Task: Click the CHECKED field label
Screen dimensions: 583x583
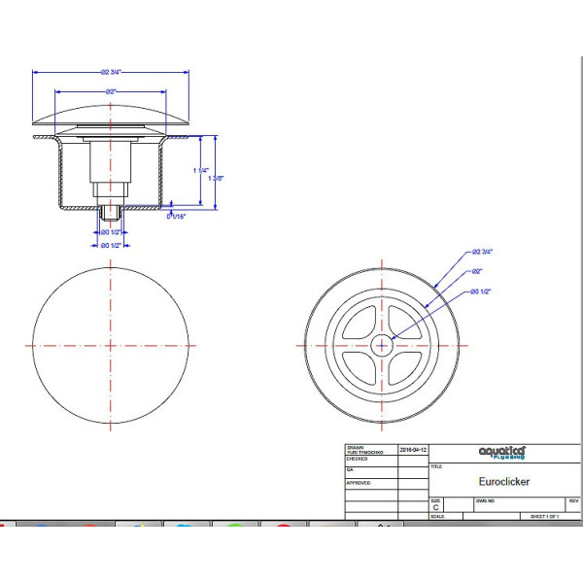Action: tap(357, 460)
